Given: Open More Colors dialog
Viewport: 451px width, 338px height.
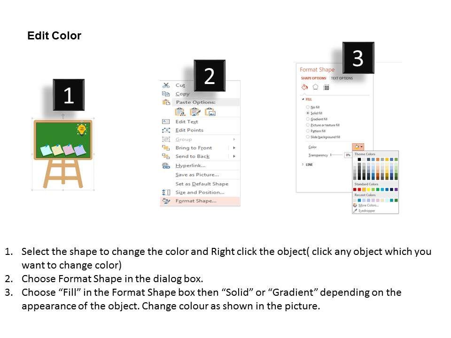Looking at the screenshot, I should click(x=368, y=205).
